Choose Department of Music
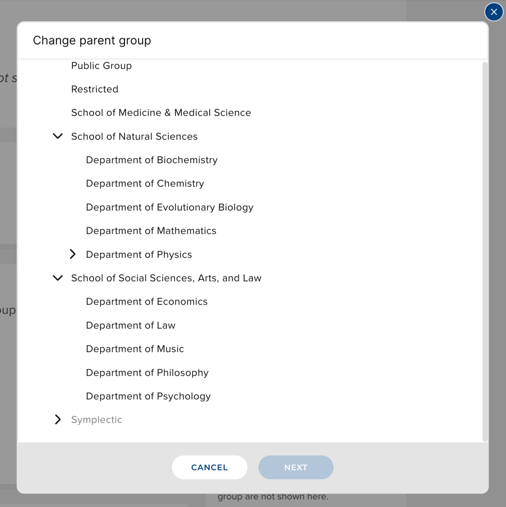 coord(135,349)
